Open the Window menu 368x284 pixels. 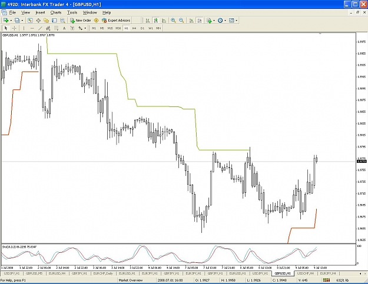click(x=90, y=13)
